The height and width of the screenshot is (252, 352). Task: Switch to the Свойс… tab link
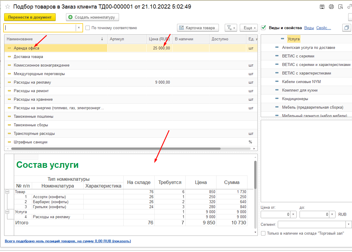coord(323,28)
